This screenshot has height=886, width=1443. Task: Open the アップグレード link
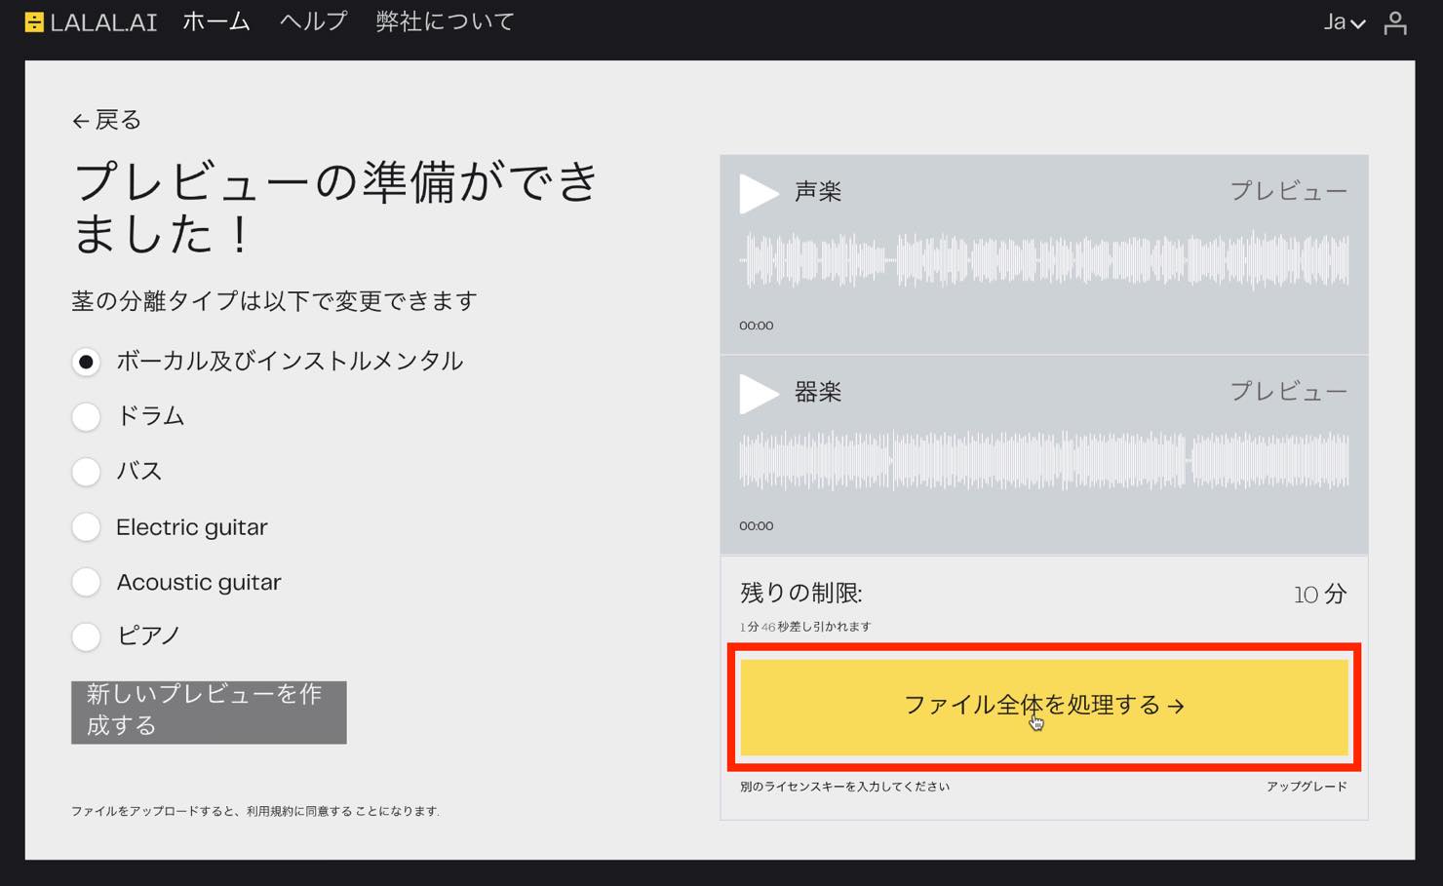1306,787
